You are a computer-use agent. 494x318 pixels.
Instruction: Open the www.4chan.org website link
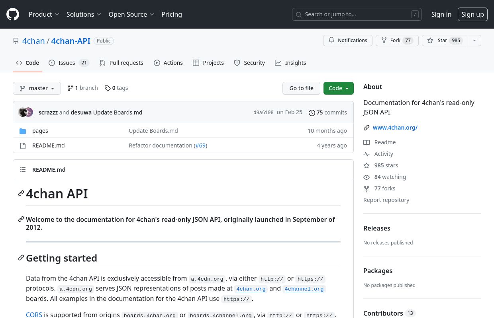pos(395,128)
